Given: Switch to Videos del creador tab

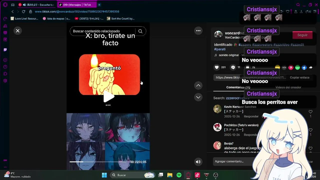Looking at the screenshot, I should click(288, 87).
